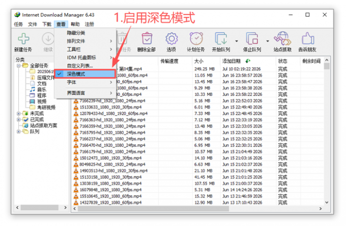The height and width of the screenshot is (226, 346).
Task: Collapse the All Tasks (全部任务) tree node
Action: pyautogui.click(x=18, y=65)
